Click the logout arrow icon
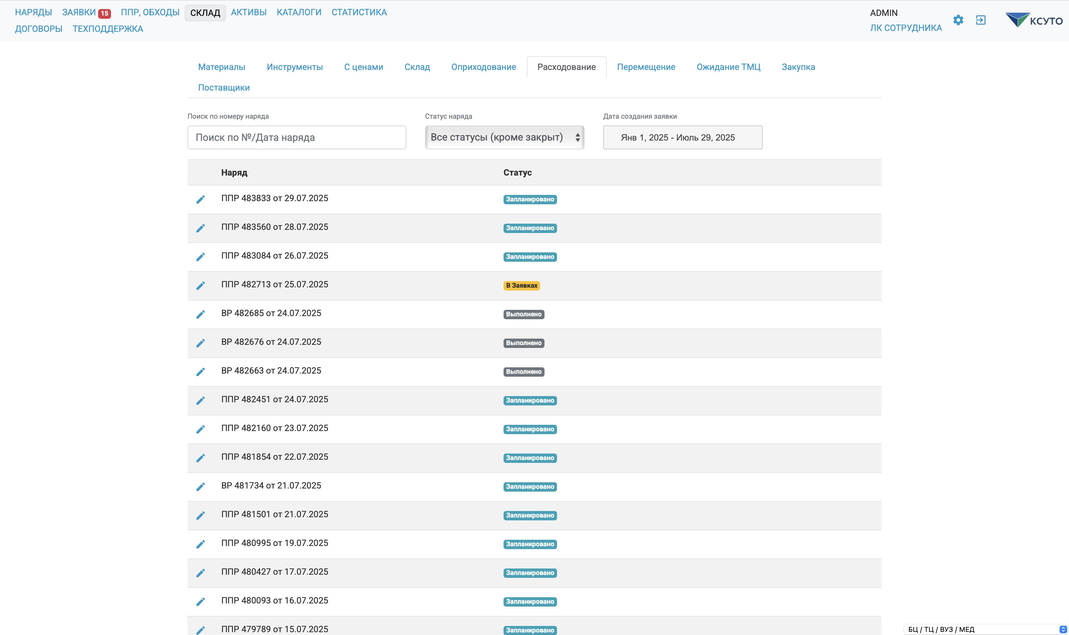 pyautogui.click(x=980, y=20)
